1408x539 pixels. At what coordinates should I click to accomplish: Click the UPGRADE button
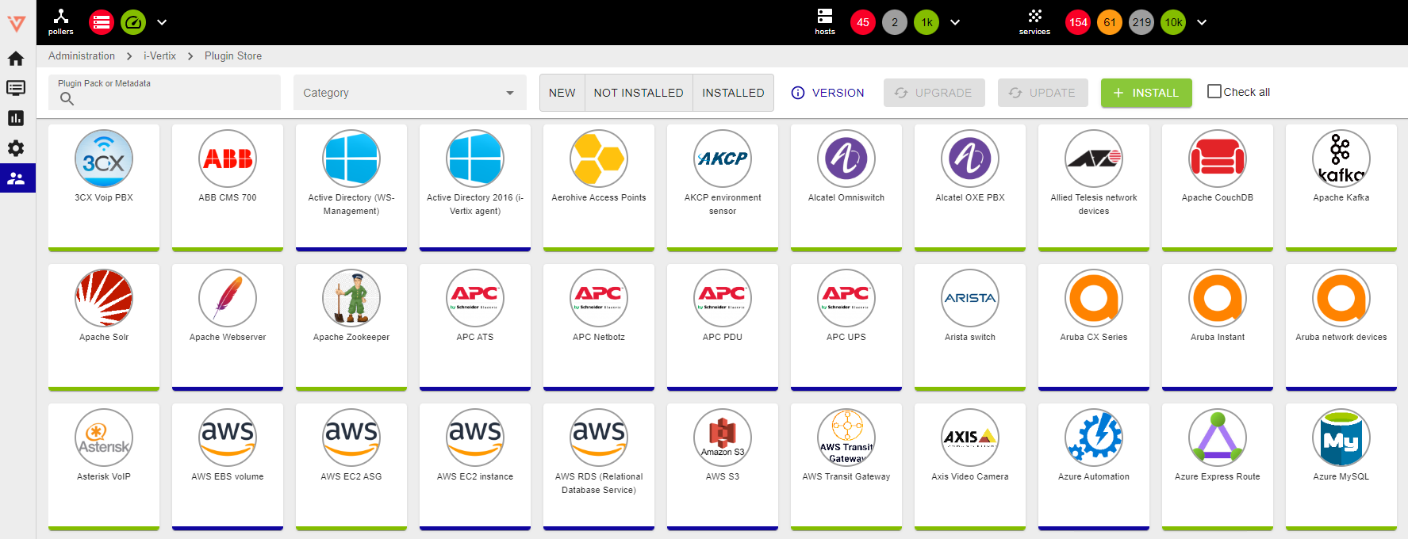coord(934,93)
